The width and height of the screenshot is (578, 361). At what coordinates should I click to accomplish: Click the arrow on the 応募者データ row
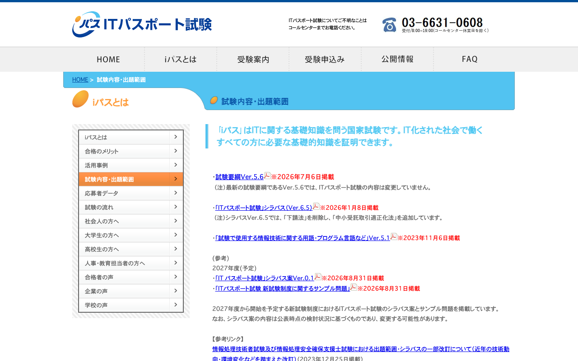(x=176, y=193)
